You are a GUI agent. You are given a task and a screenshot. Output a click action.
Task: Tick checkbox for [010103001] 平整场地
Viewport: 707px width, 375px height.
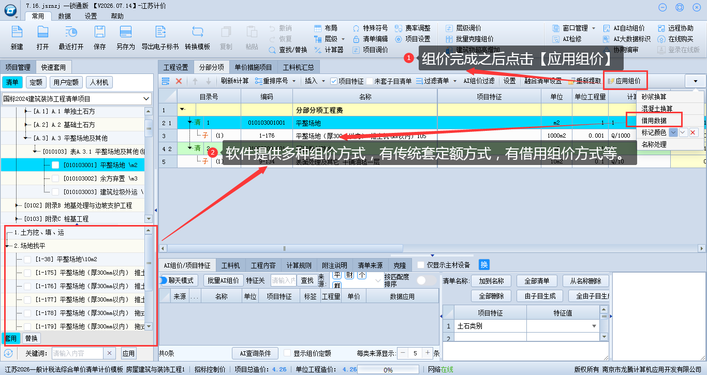(55, 164)
